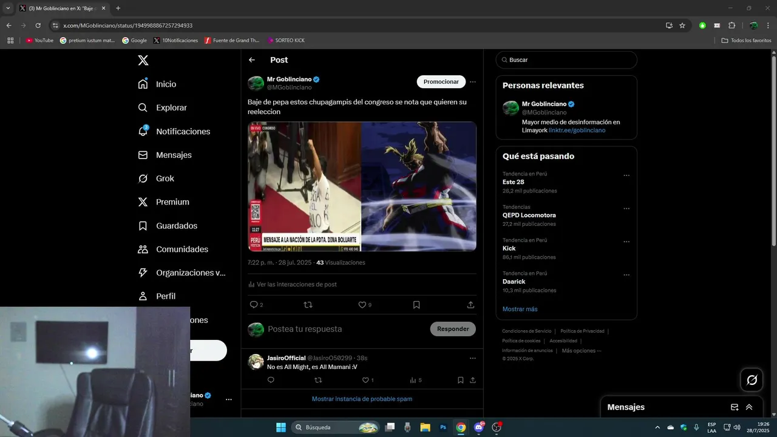Screen dimensions: 777x437
Task: Open Condiciones de Servicio link
Action: [526, 331]
